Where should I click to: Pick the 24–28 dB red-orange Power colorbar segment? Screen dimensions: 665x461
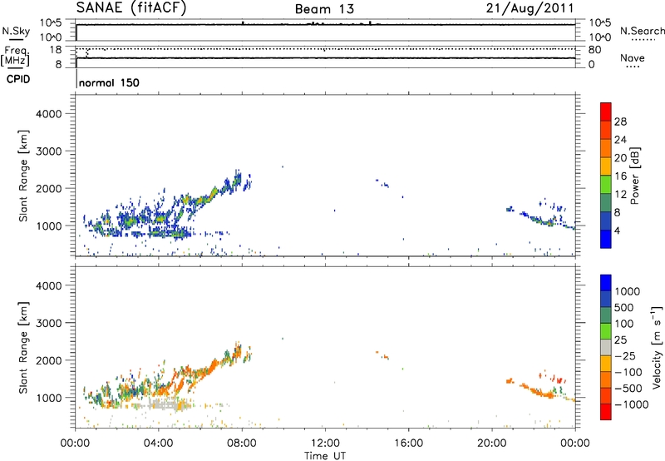[606, 130]
